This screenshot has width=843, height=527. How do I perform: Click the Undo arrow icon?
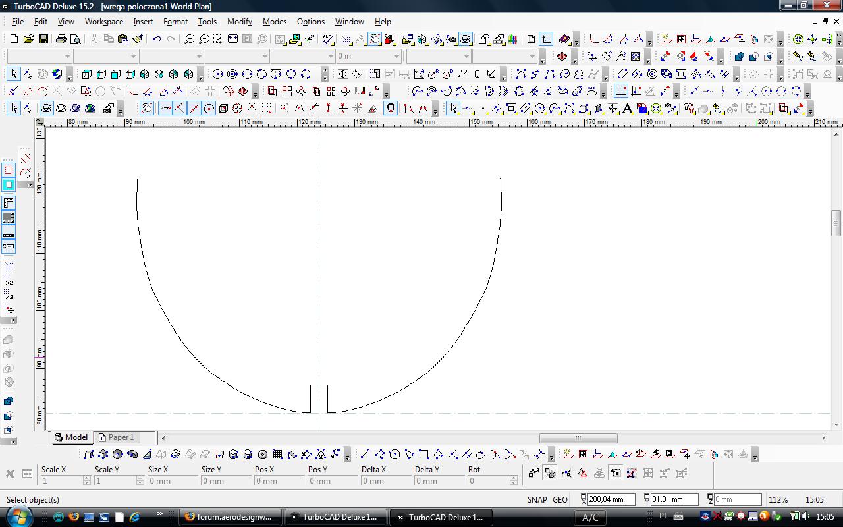coord(157,40)
